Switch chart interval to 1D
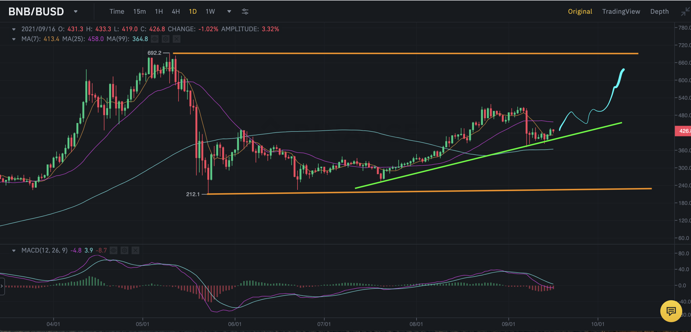This screenshot has width=691, height=332. point(193,12)
